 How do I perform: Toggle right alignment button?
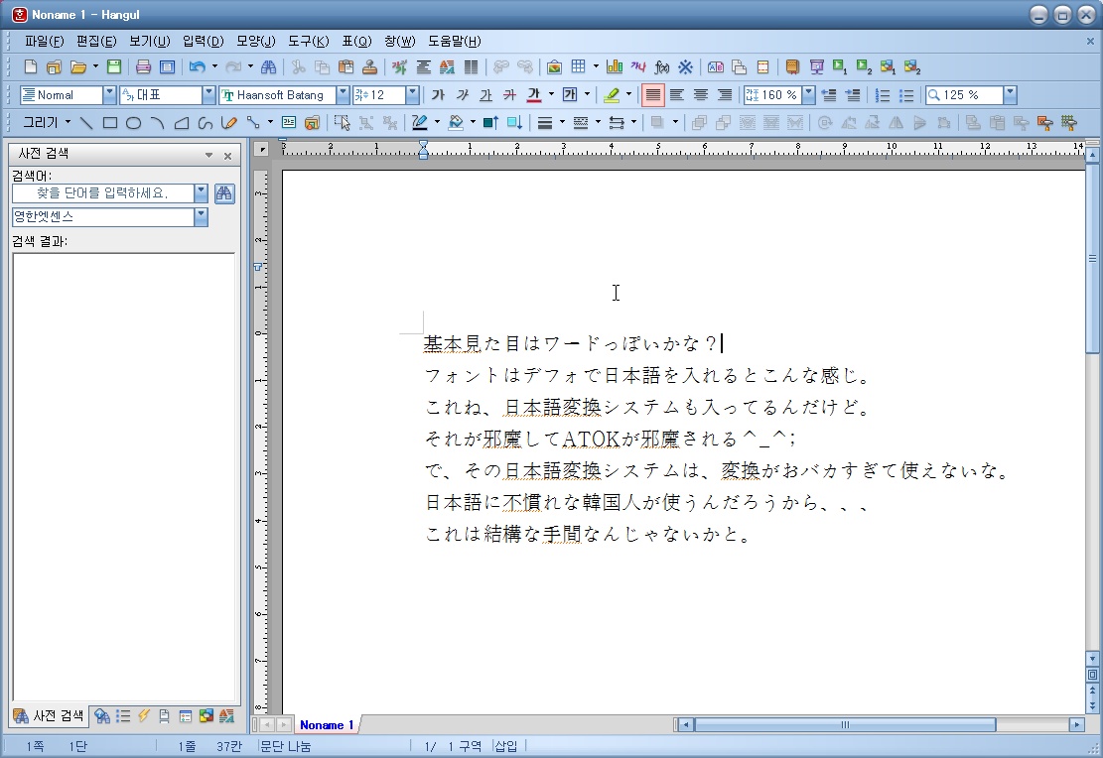[x=725, y=95]
